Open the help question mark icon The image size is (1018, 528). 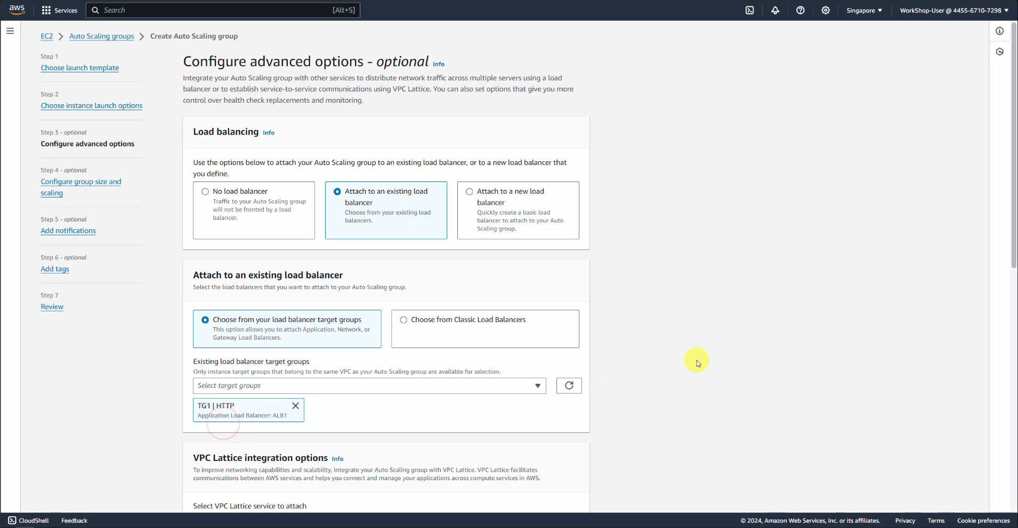pyautogui.click(x=800, y=10)
